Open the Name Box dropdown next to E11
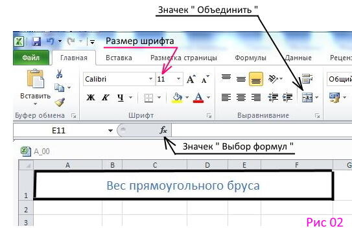352x235 pixels. point(110,131)
